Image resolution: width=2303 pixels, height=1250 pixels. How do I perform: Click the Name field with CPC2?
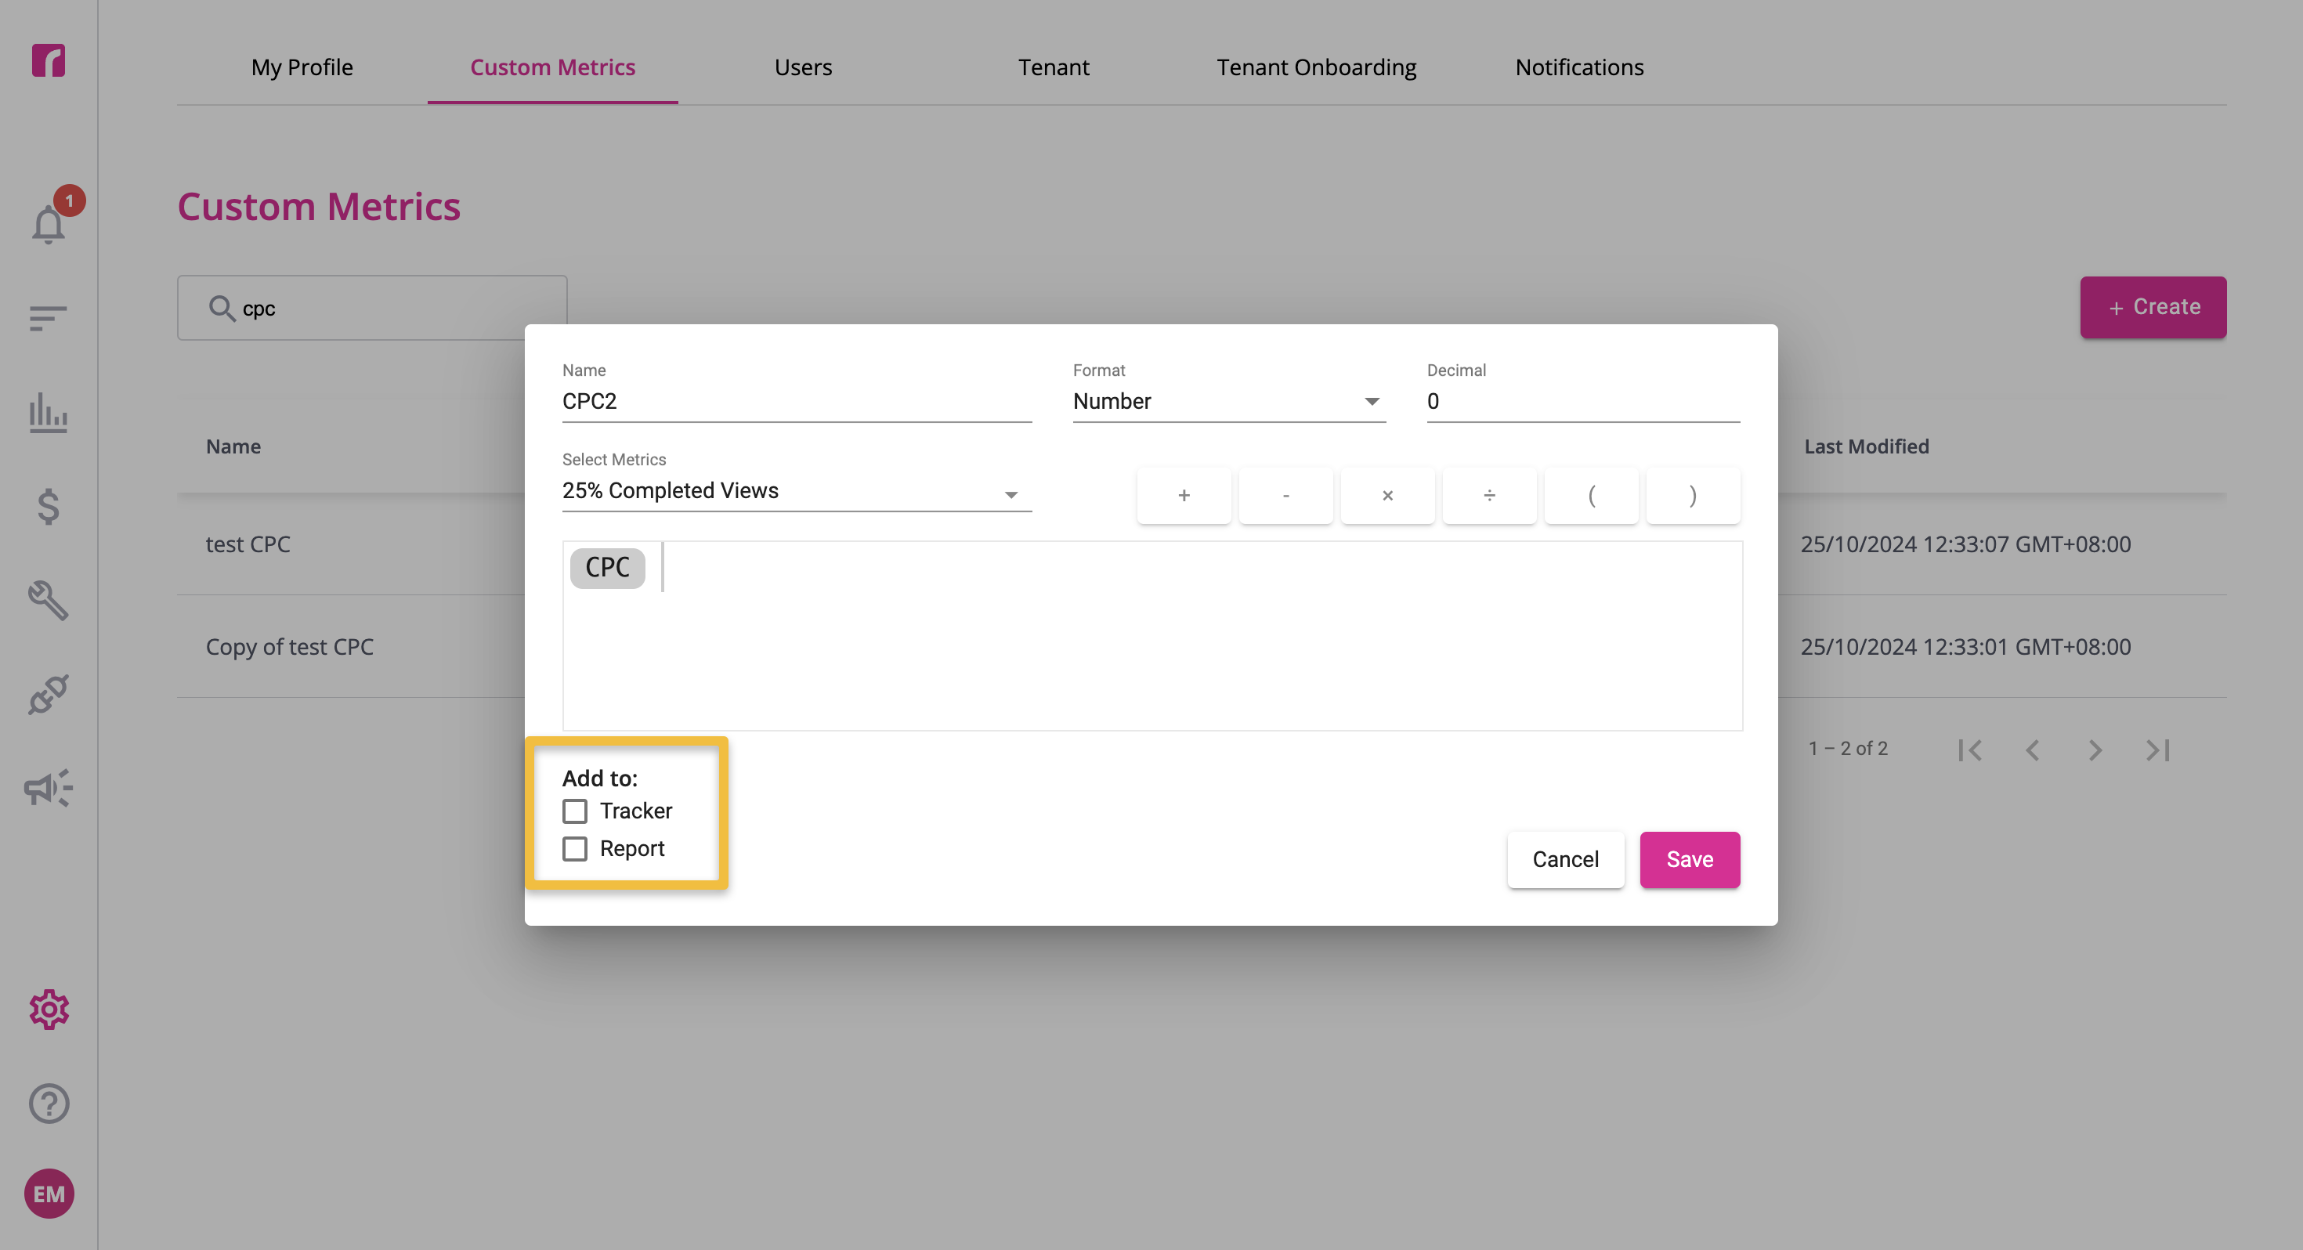click(x=797, y=402)
